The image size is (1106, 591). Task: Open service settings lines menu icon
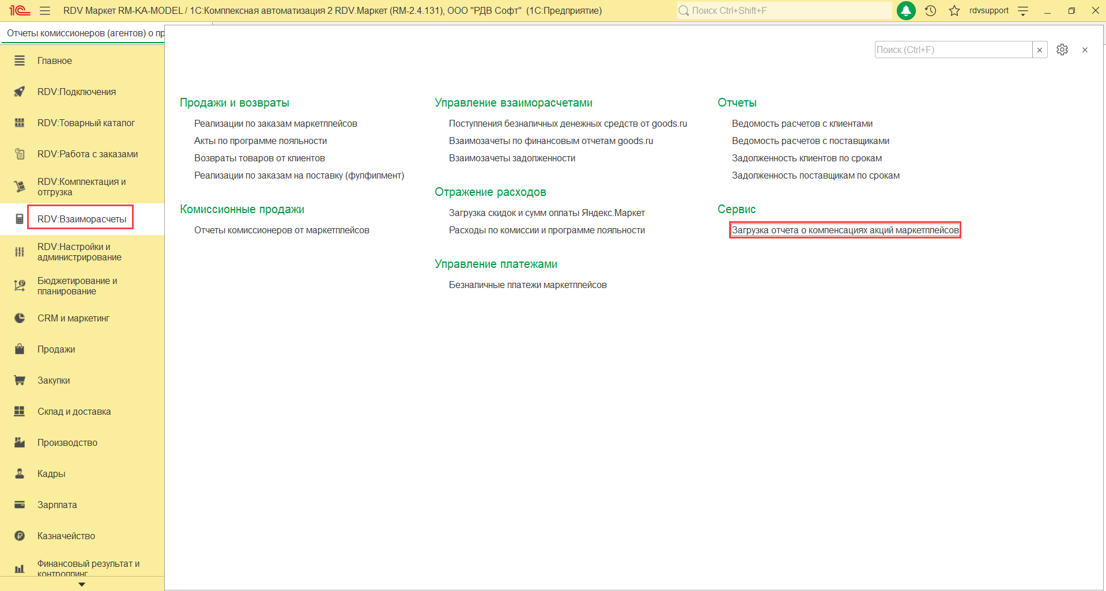click(x=1023, y=10)
